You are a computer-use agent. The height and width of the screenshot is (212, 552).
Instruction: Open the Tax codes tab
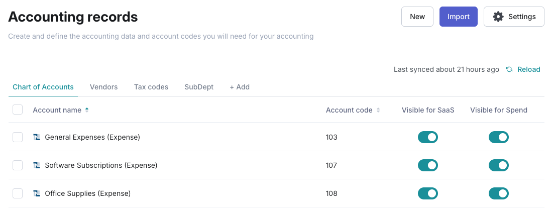coord(151,87)
